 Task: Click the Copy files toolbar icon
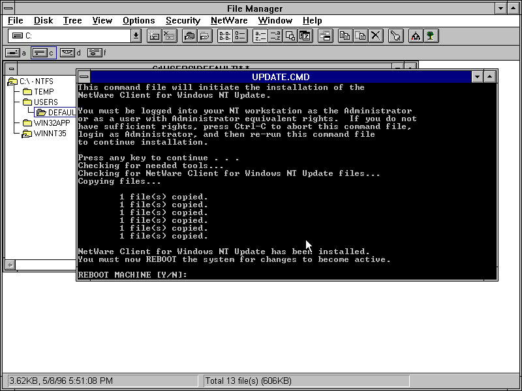346,36
